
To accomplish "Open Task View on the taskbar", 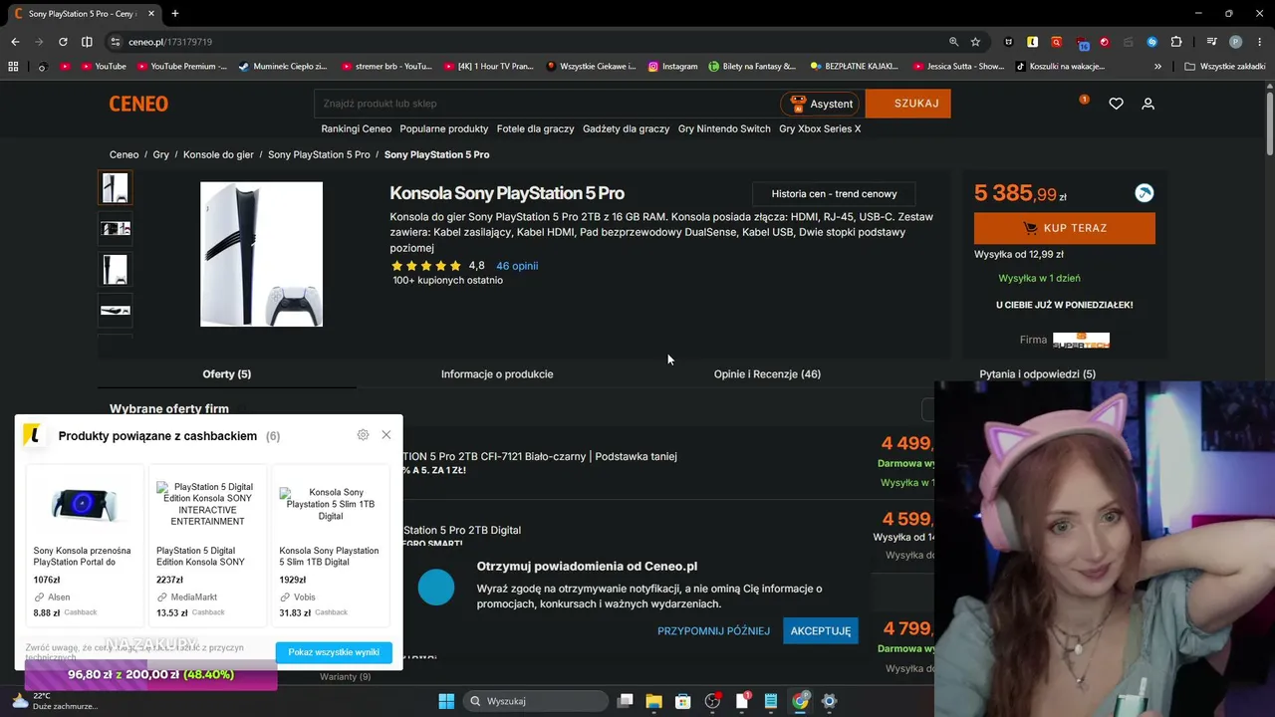I will pyautogui.click(x=625, y=701).
